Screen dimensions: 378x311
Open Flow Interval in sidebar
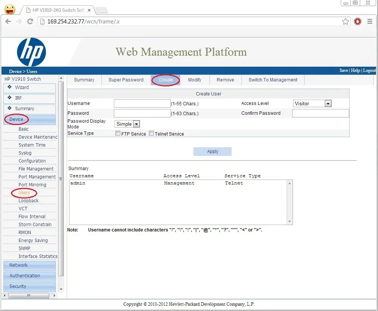point(32,216)
